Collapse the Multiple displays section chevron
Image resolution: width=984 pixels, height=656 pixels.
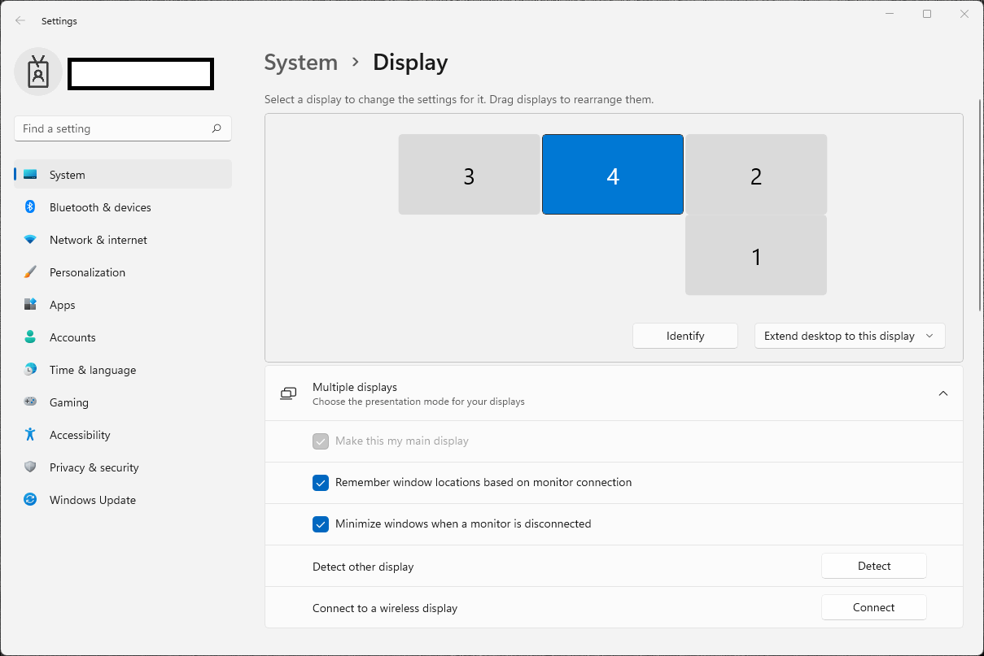coord(943,393)
